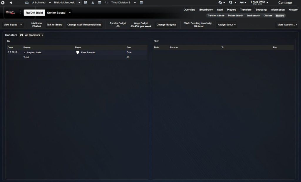Viewport: 301px width, 182px height.
Task: Open the Clauses sub-tab
Action: tap(268, 16)
